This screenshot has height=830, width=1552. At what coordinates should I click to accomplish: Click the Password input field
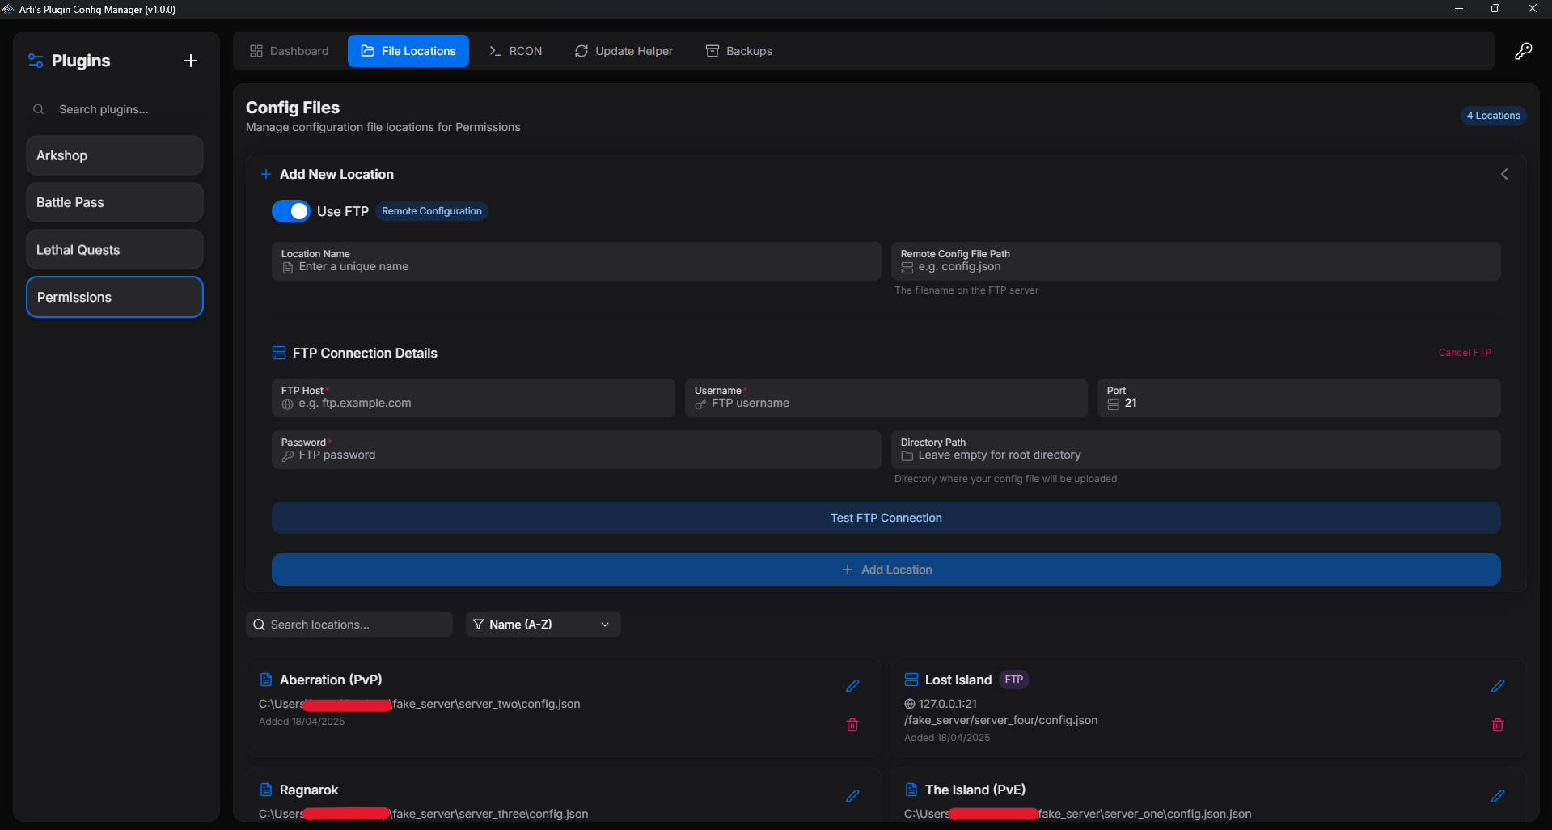(x=577, y=450)
